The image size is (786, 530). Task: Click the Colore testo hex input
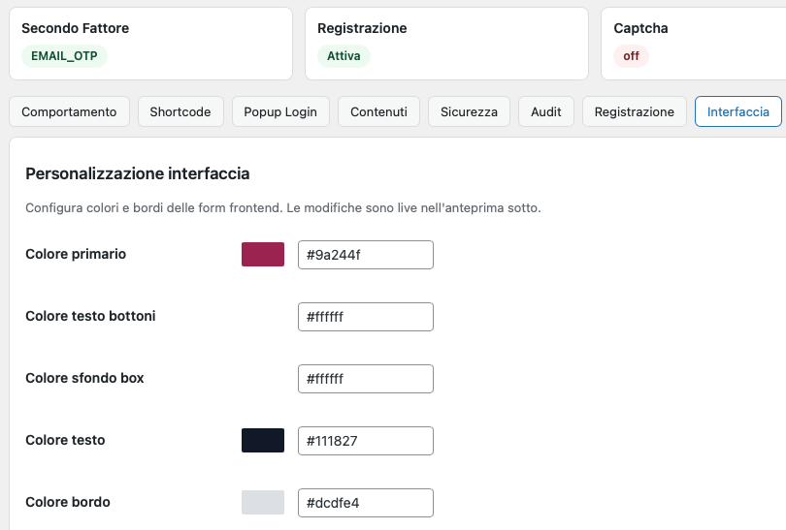365,441
